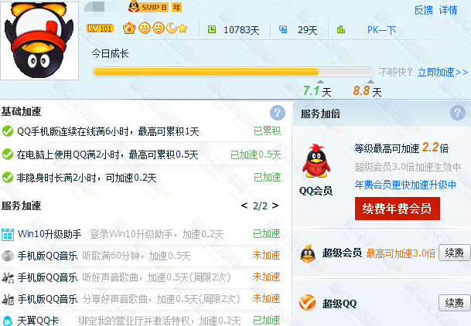The image size is (471, 326).
Task: Click the moon level icon
Action: click(171, 28)
